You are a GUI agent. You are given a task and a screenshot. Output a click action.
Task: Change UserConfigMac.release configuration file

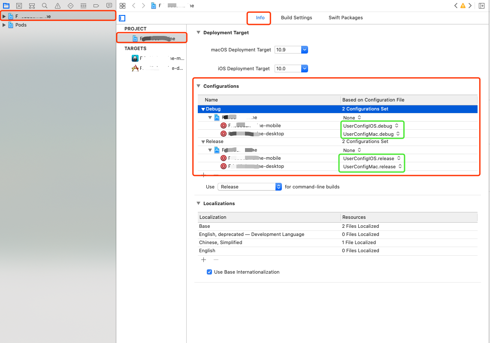point(372,167)
